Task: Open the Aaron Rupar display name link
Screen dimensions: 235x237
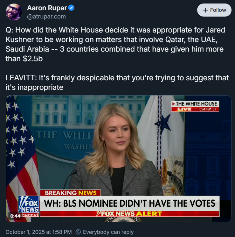Action: click(47, 8)
